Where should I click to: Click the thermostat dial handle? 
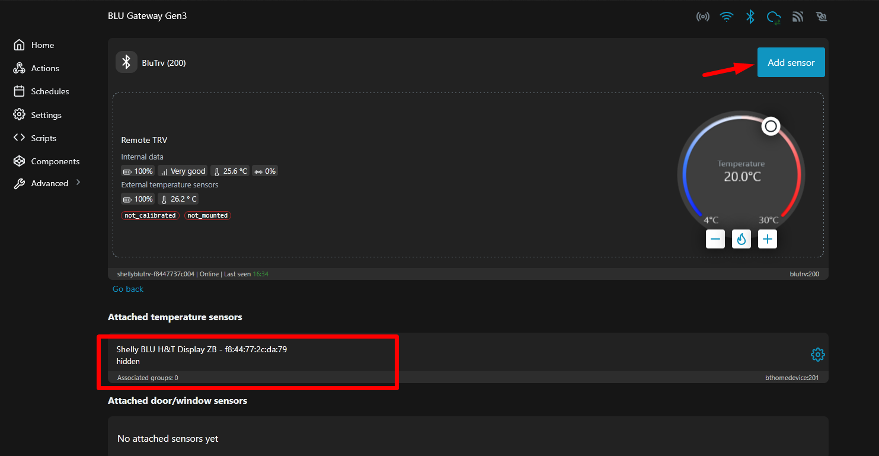[x=770, y=126]
